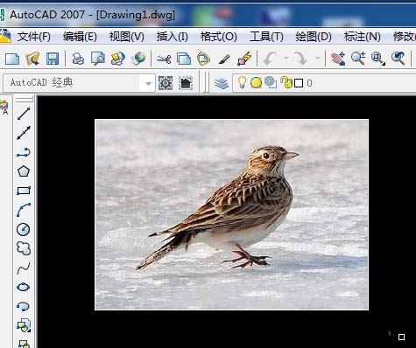This screenshot has width=416, height=348.
Task: Toggle layer 0 freeze sun icon
Action: (x=256, y=83)
